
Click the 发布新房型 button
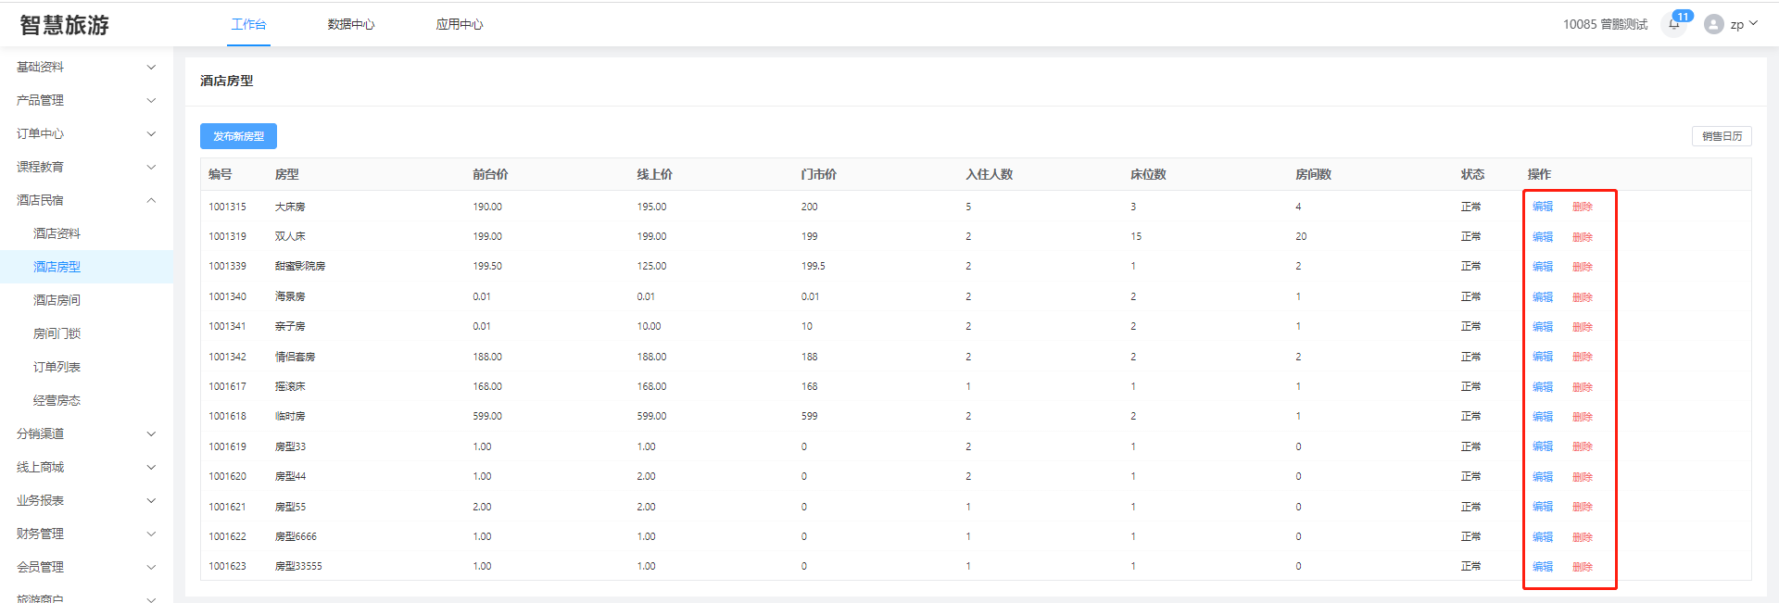coord(238,136)
